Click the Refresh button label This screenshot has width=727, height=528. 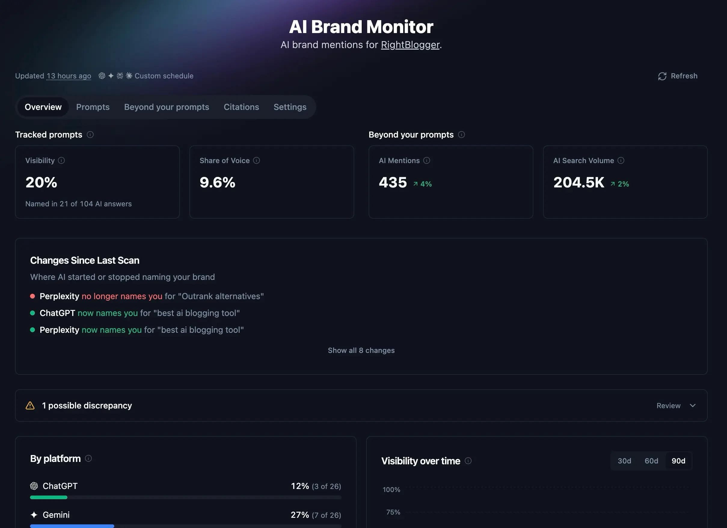coord(684,76)
